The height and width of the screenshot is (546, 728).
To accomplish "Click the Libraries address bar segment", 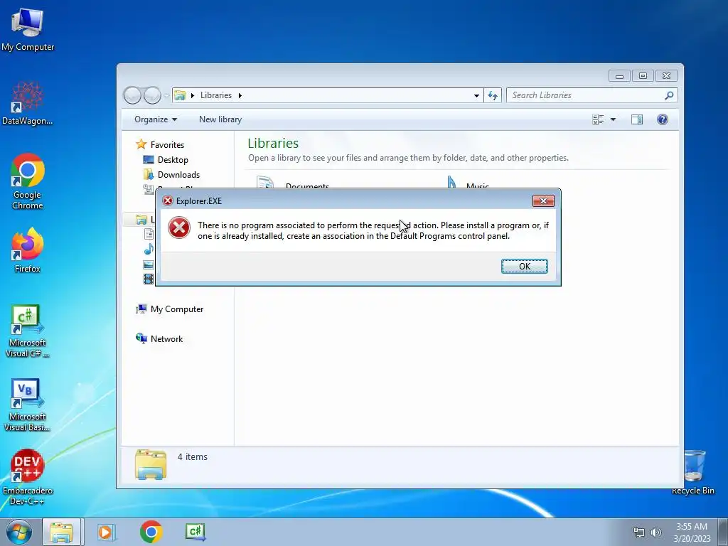I will pyautogui.click(x=216, y=95).
